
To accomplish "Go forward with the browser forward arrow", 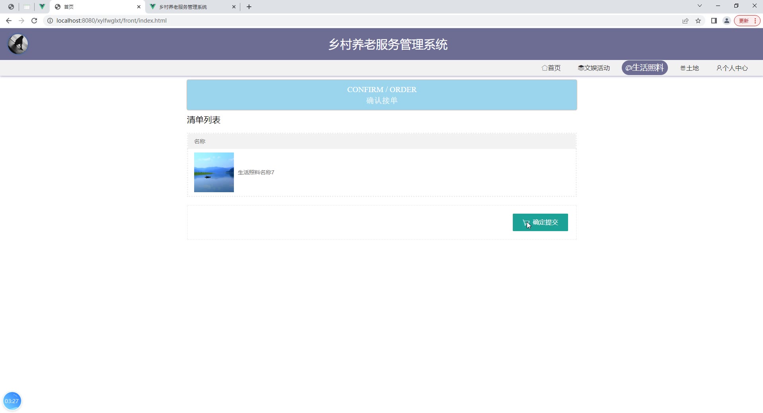I will [21, 21].
